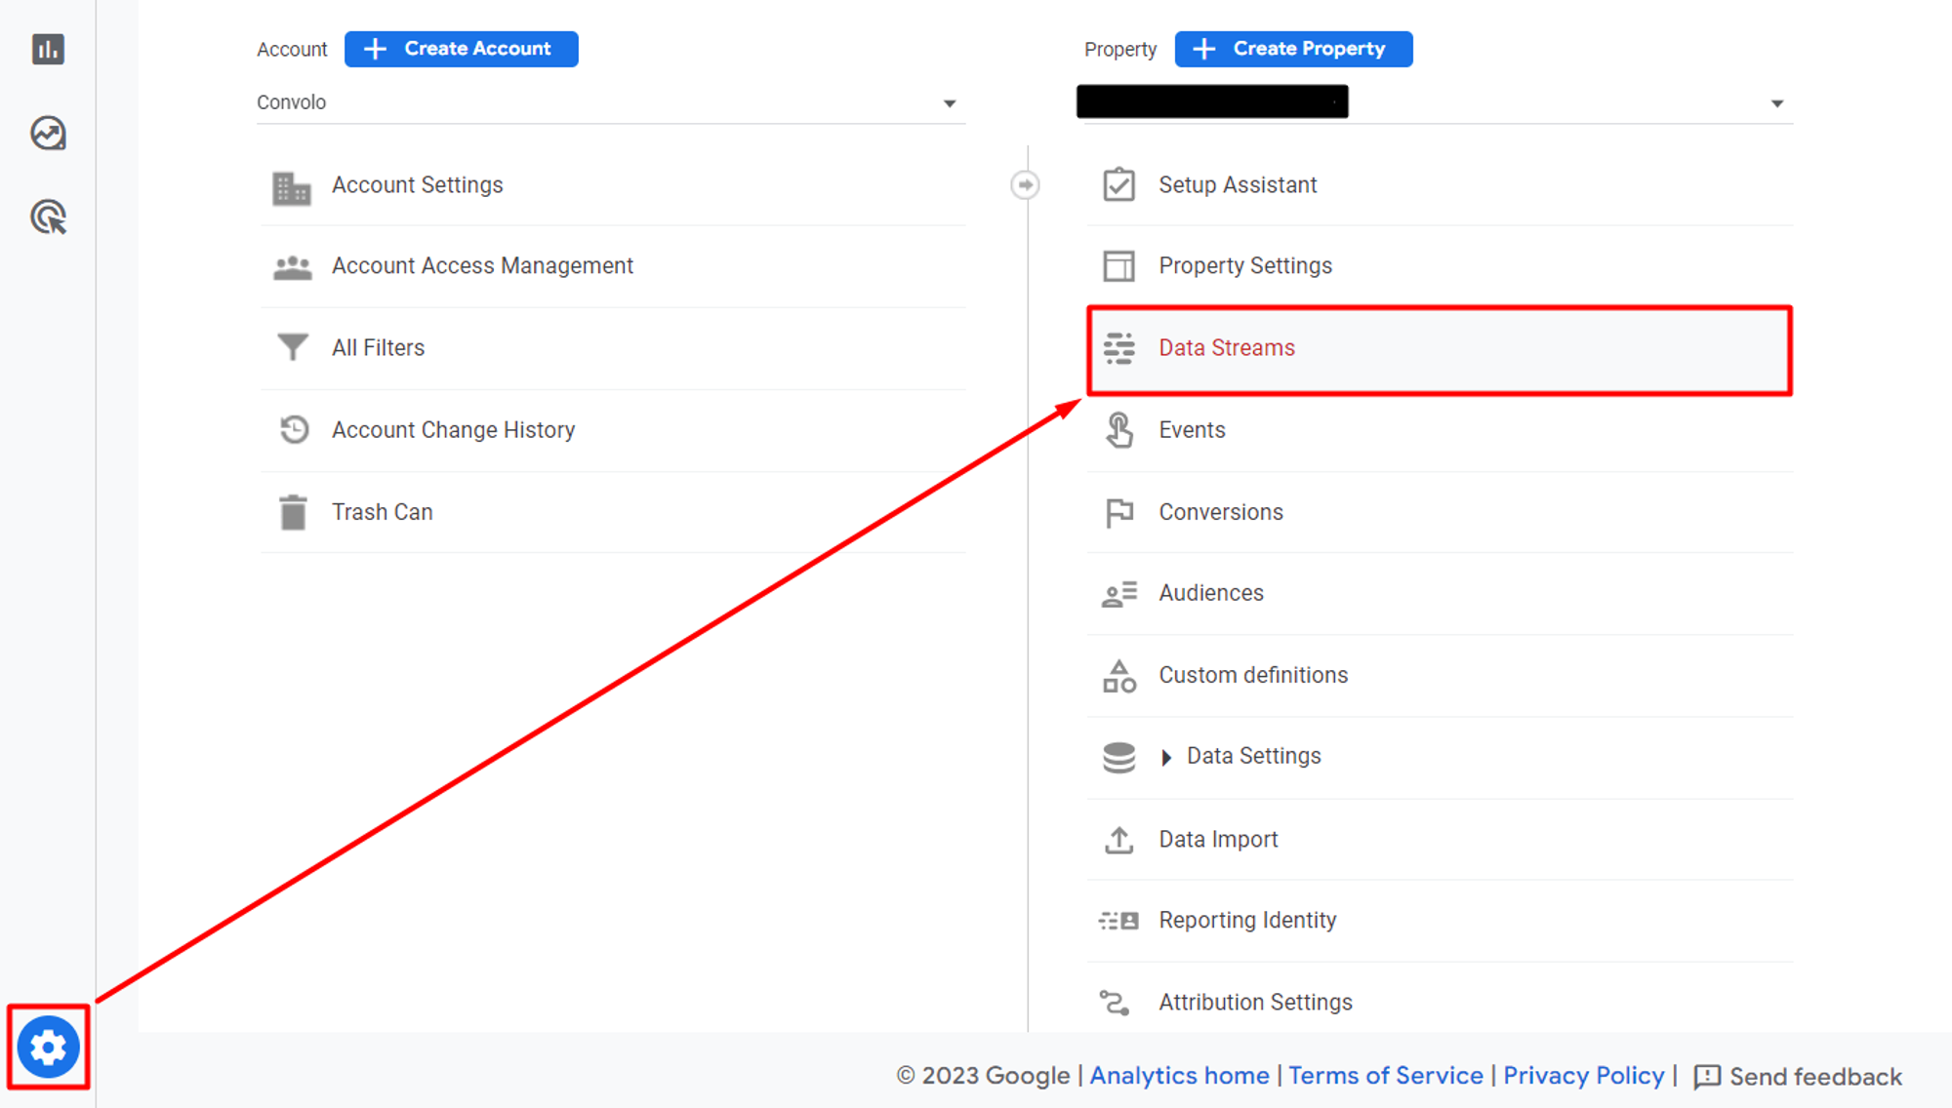Open the Reports bar chart icon in sidebar
Screen dimensions: 1952x1108
(x=48, y=49)
